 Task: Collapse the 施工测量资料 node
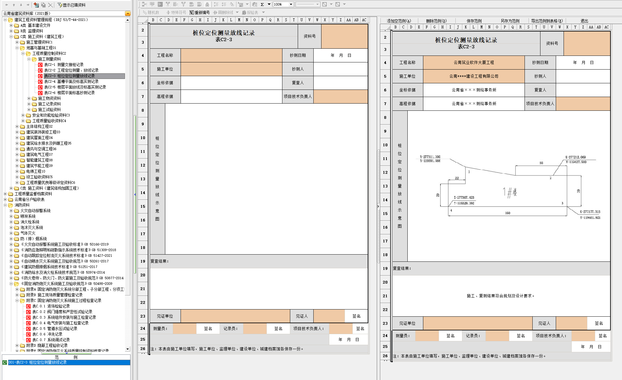pyautogui.click(x=29, y=59)
